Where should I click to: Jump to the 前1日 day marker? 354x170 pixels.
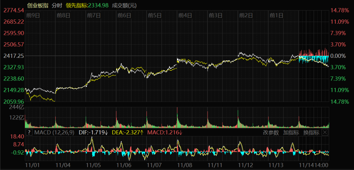pos(277,15)
